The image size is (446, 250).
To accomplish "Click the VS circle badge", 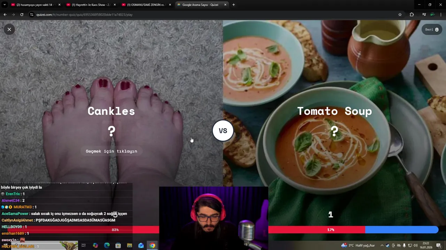I will (223, 131).
